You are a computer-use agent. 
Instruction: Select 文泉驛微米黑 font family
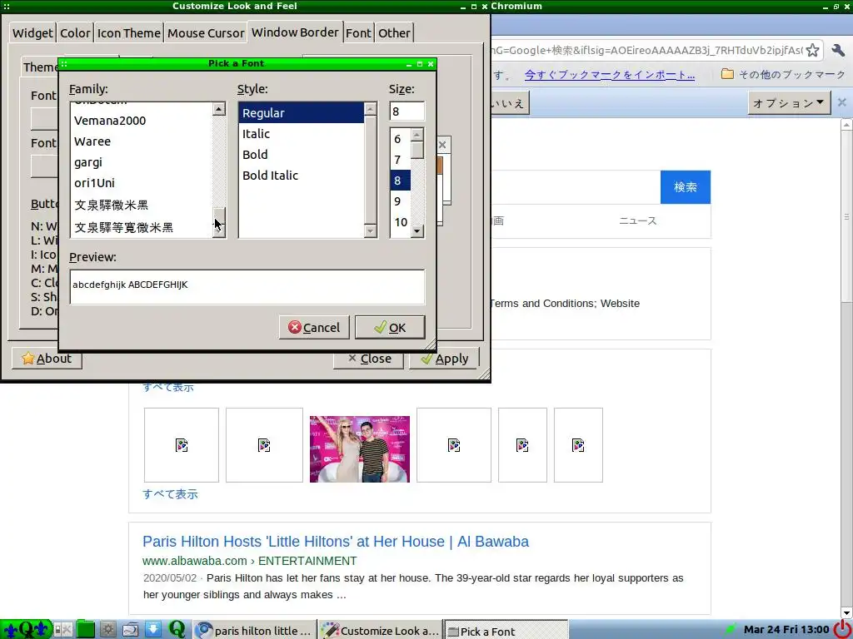click(x=142, y=205)
